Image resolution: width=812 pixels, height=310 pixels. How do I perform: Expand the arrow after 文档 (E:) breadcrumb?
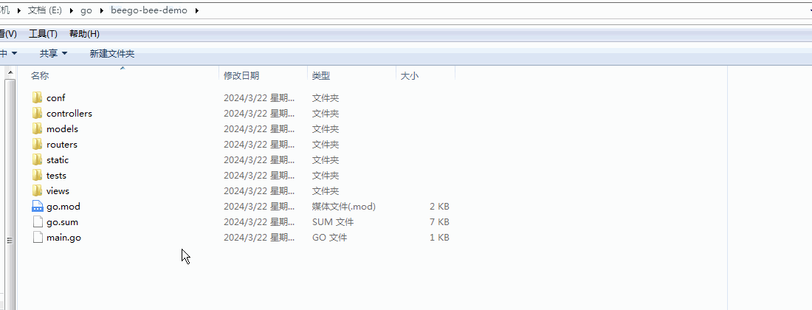70,10
